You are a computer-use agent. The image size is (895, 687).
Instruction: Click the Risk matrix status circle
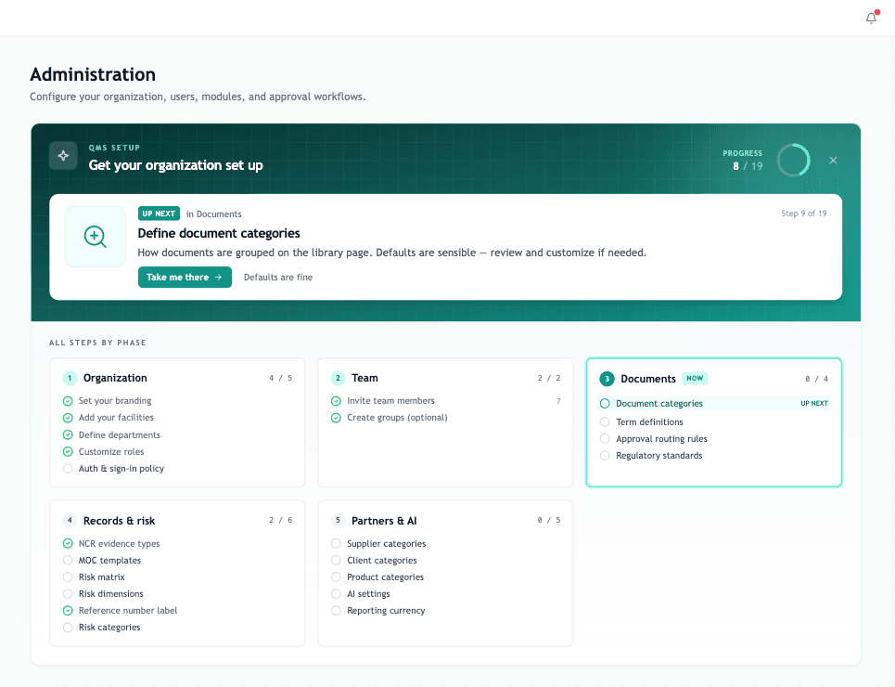coord(68,577)
